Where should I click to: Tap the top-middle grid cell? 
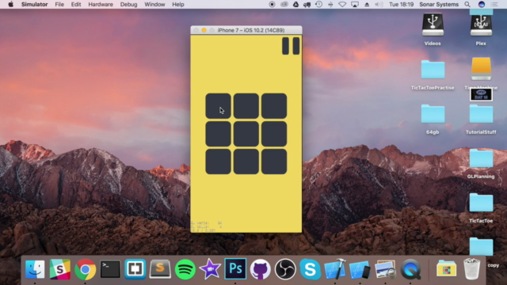pyautogui.click(x=246, y=106)
